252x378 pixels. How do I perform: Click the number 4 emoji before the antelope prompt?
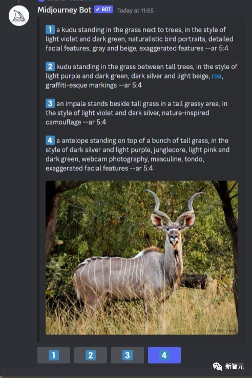[x=50, y=141]
